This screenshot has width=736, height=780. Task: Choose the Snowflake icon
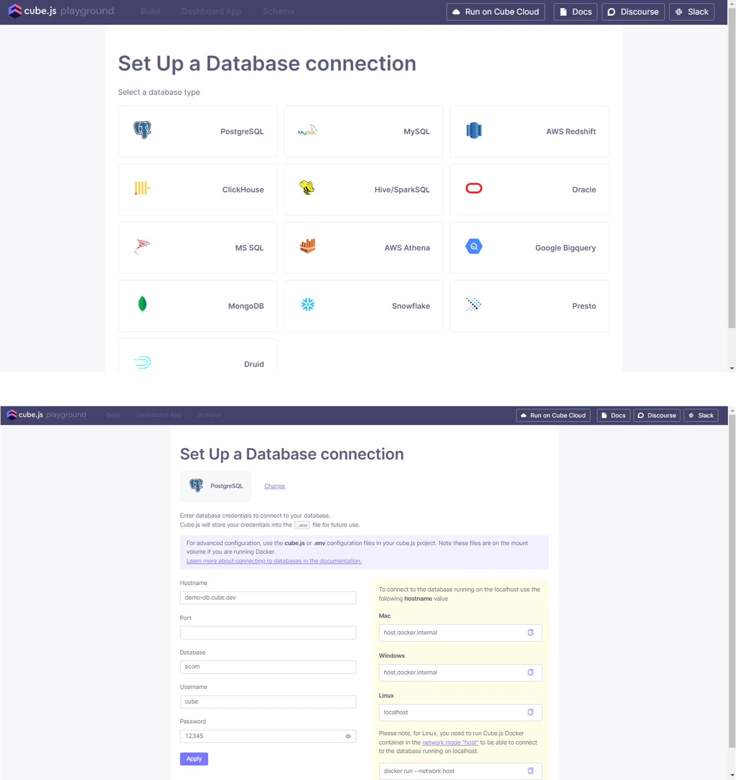tap(308, 305)
